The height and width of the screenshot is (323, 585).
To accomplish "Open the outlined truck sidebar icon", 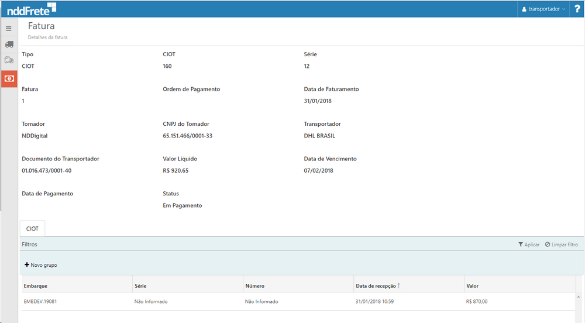I will pos(9,60).
